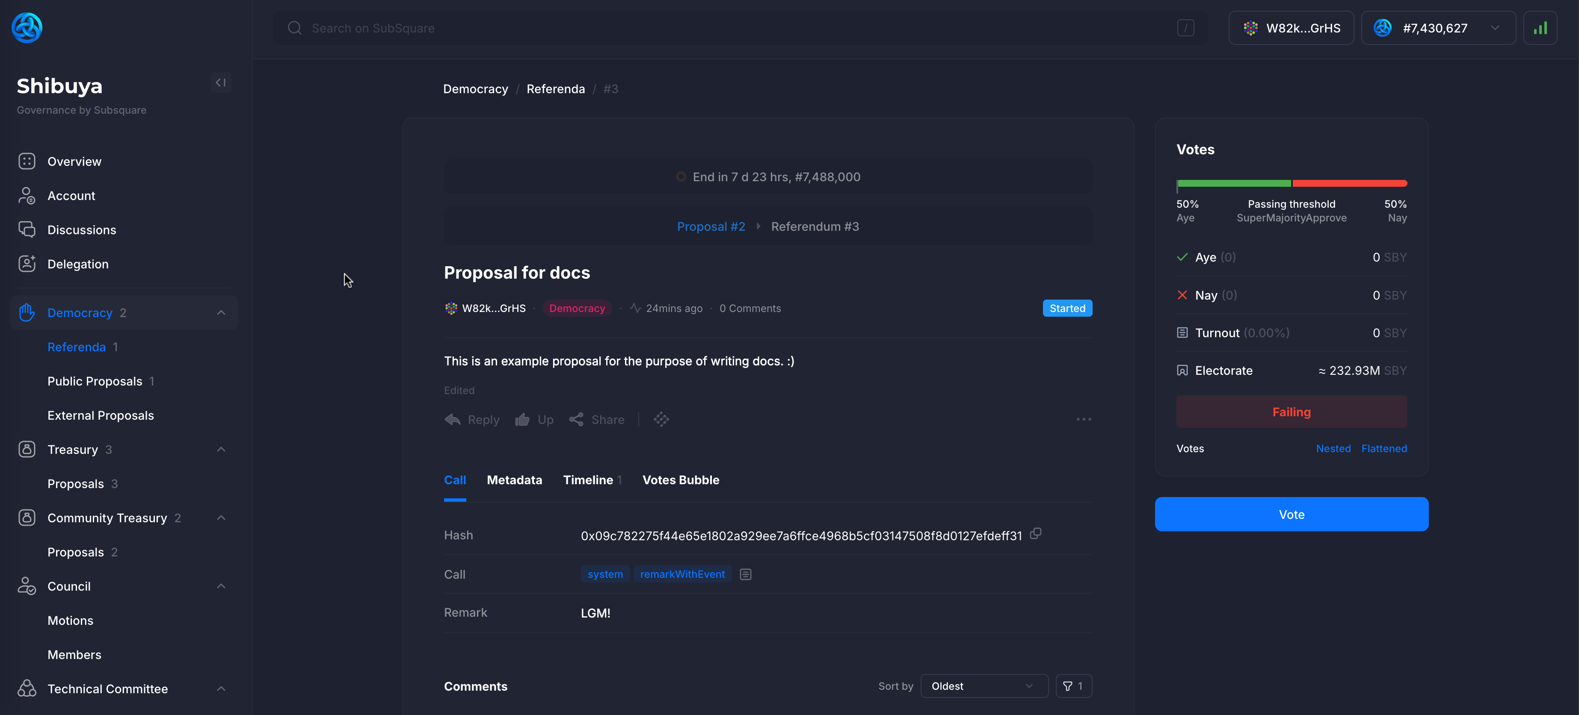Collapse the Treasury sidebar section

click(x=221, y=450)
